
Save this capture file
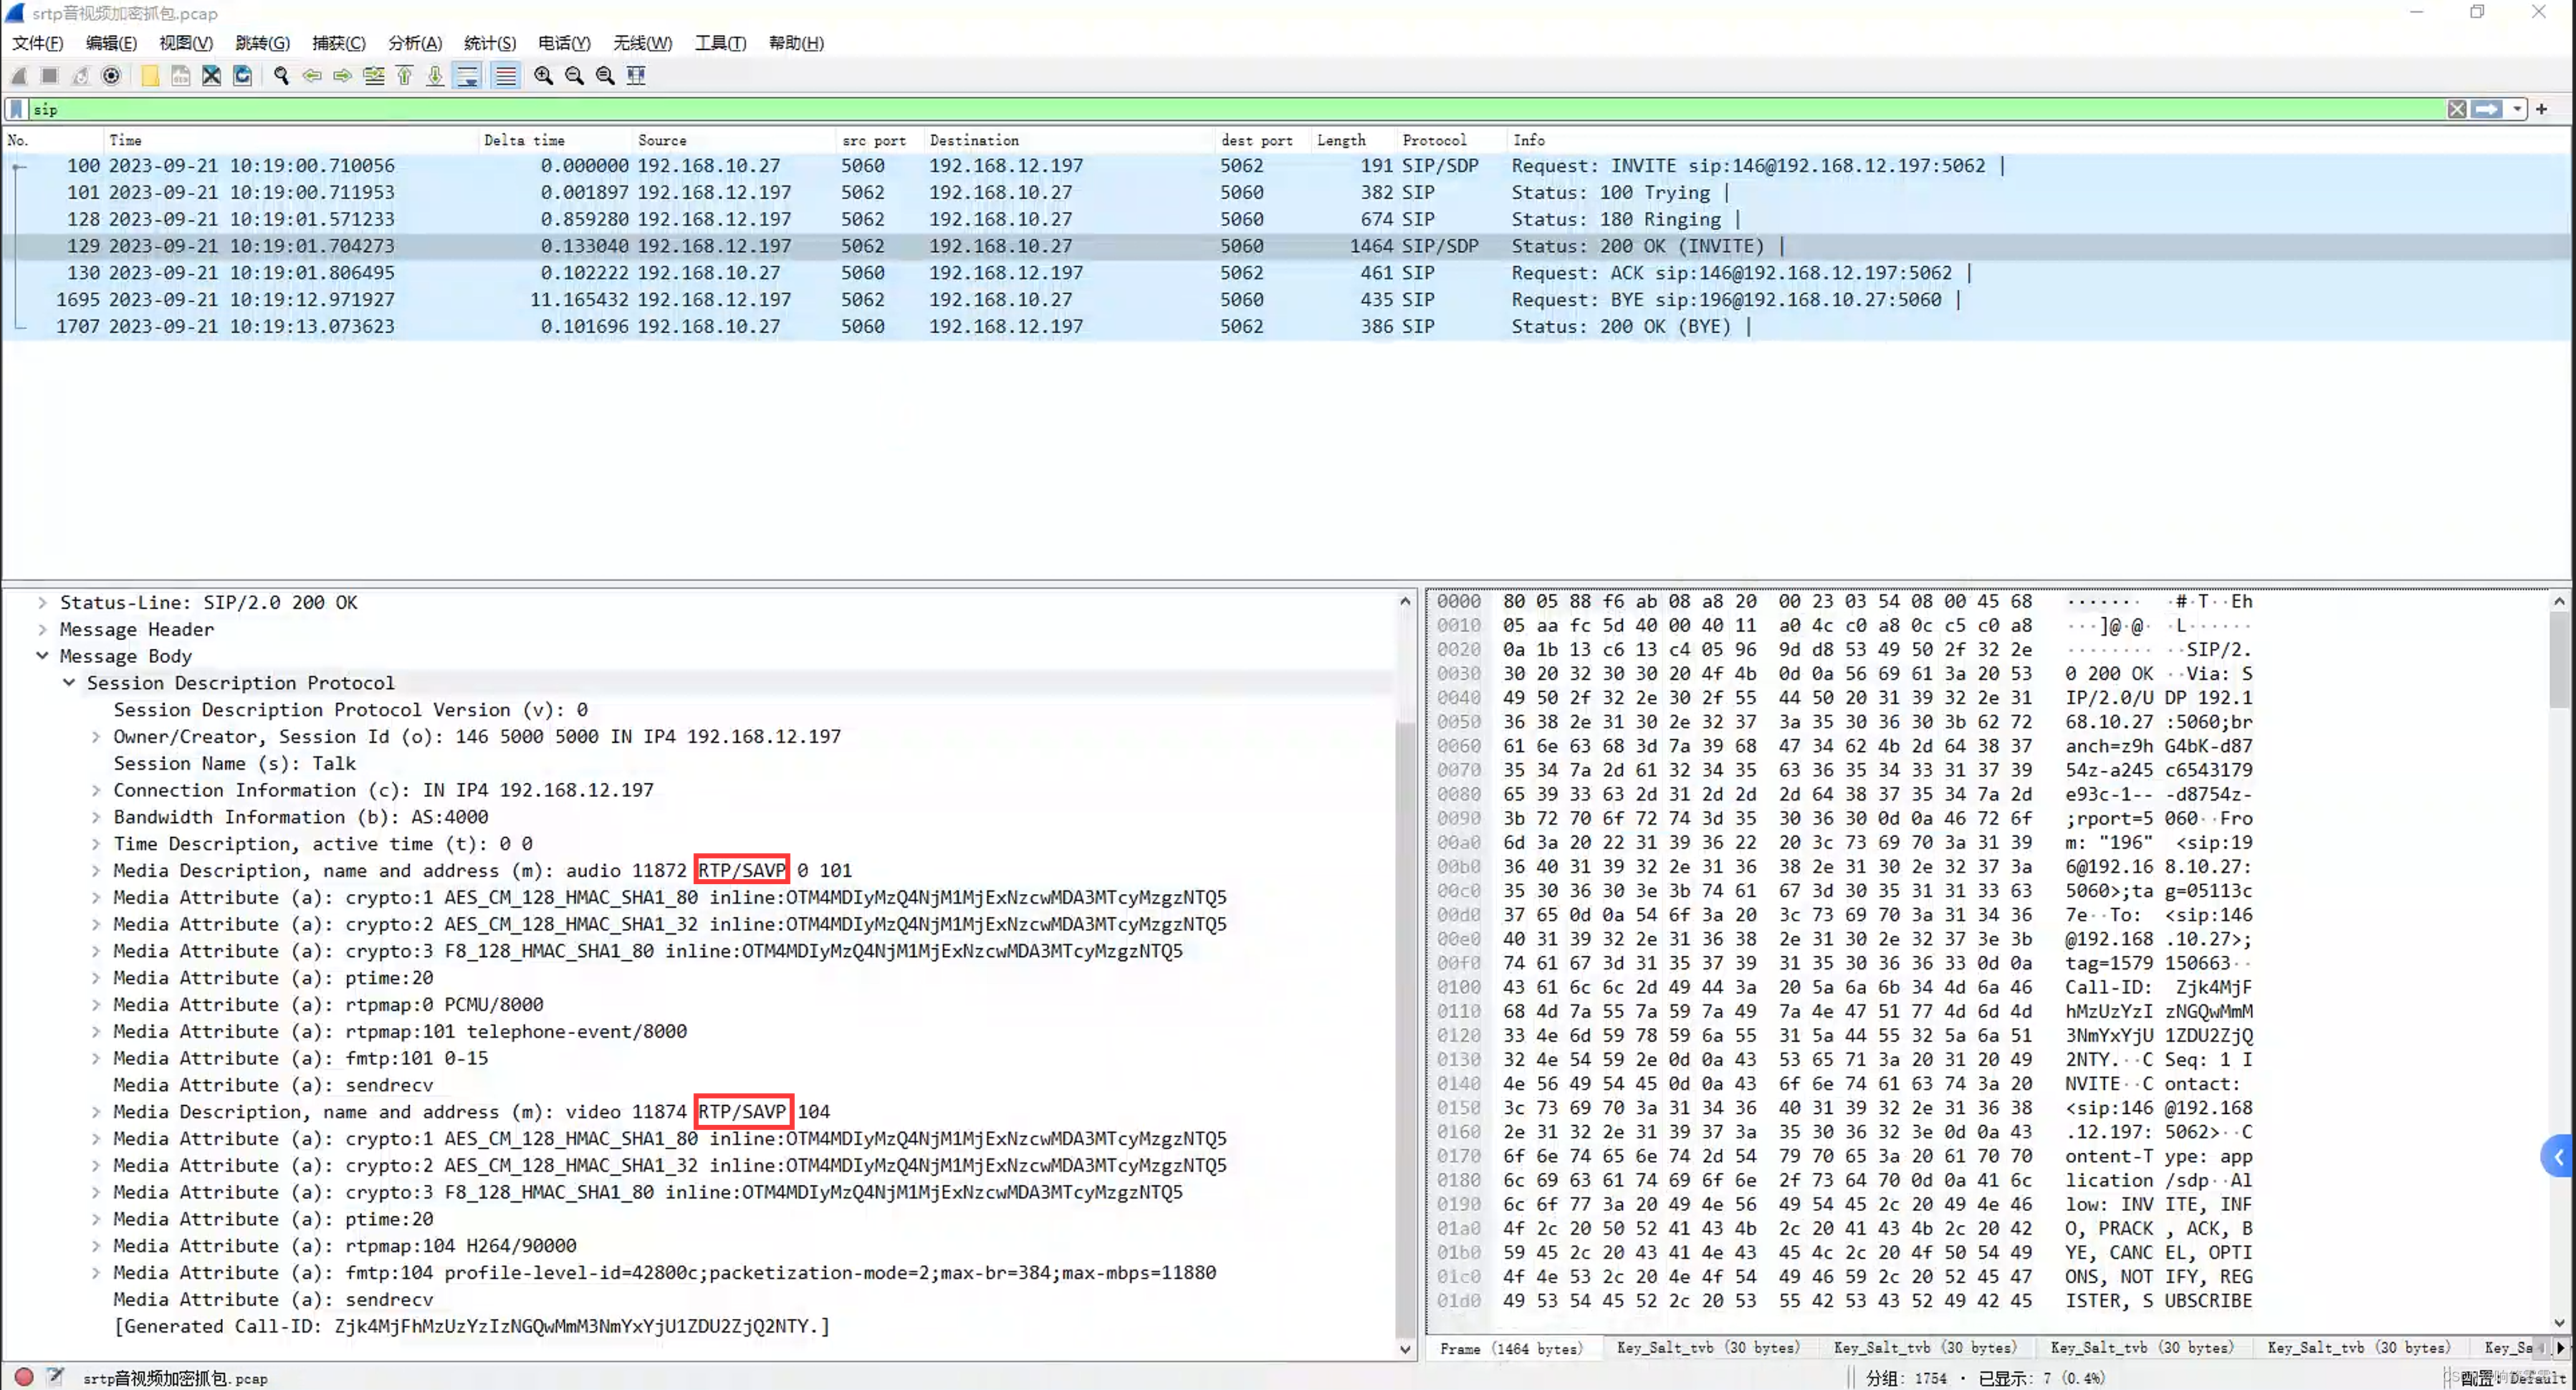[x=181, y=75]
